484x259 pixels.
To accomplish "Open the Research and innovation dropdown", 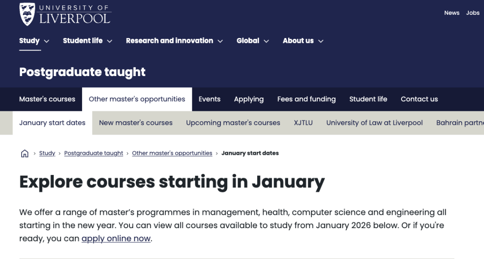I will click(x=220, y=41).
